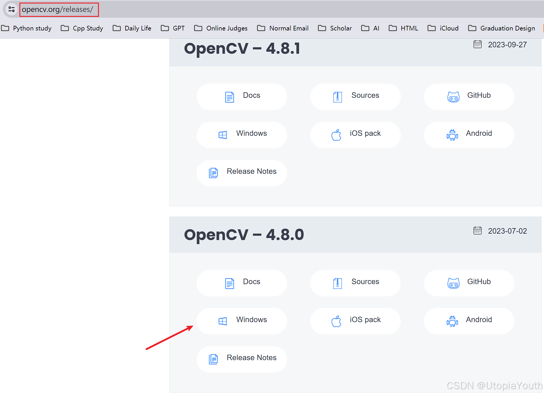The height and width of the screenshot is (395, 544).
Task: Click the OpenCV – 4.8.1 heading
Action: pos(242,48)
